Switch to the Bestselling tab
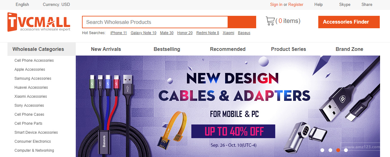 tap(167, 49)
